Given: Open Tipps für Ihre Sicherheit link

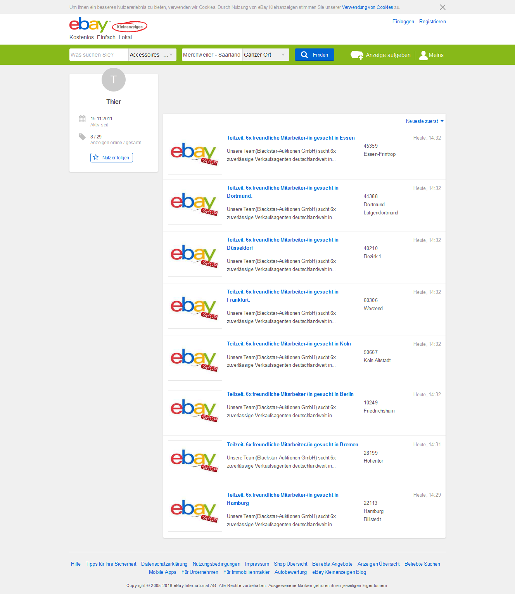Looking at the screenshot, I should [111, 564].
